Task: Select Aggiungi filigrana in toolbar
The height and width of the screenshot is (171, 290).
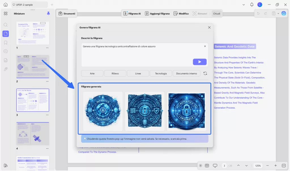Action: pos(157,14)
